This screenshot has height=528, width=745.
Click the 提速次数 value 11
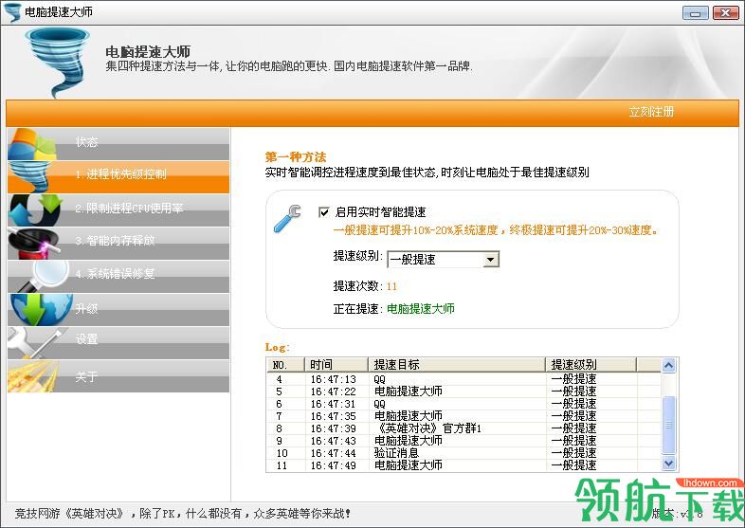pos(391,286)
